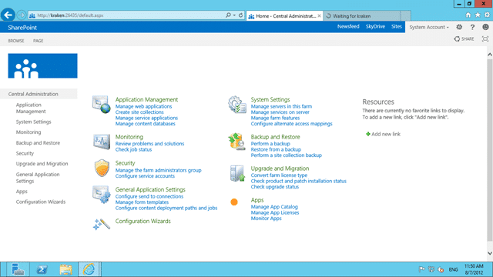493x277 pixels.
Task: Click the General Application Settings gears icon
Action: (x=101, y=194)
